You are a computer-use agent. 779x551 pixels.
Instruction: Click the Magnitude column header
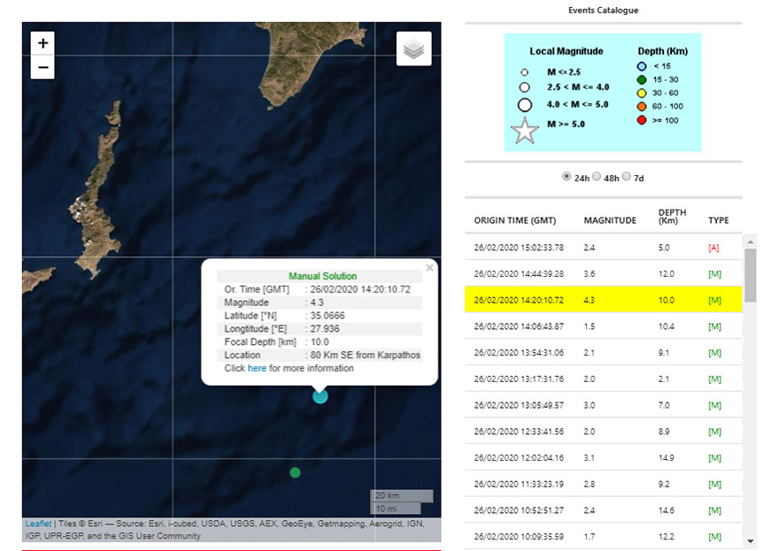610,220
